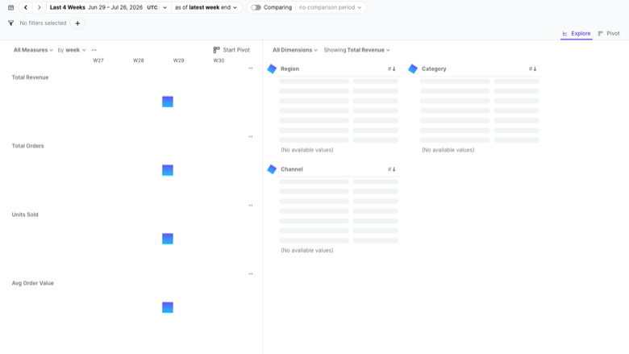Go to the next time period arrow
The width and height of the screenshot is (629, 354).
(x=39, y=7)
